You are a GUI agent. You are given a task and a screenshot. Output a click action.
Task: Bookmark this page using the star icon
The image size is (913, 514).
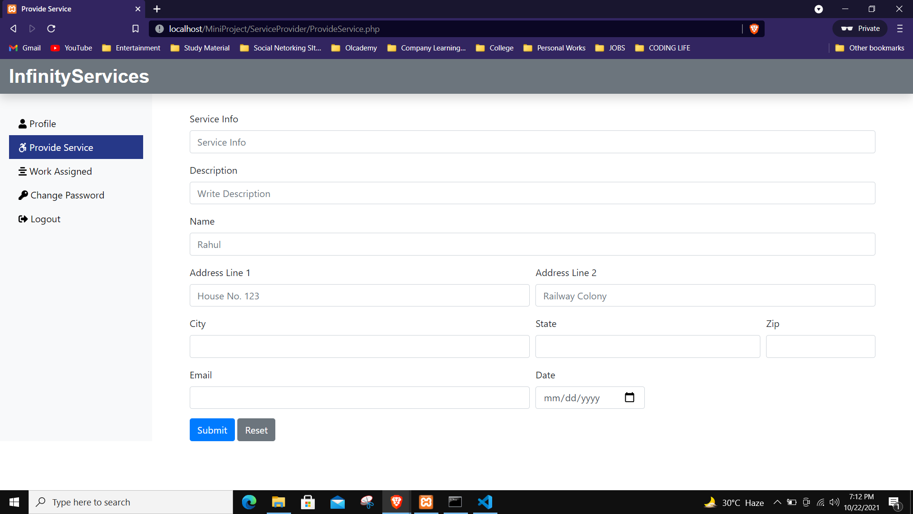coord(135,29)
